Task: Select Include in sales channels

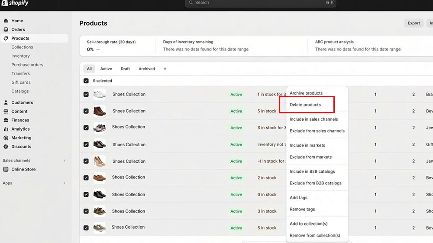Action: [x=313, y=119]
